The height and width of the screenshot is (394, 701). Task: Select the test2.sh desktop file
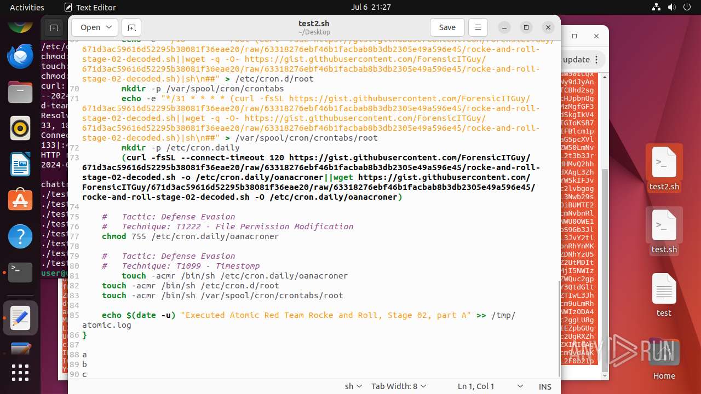[x=664, y=168]
